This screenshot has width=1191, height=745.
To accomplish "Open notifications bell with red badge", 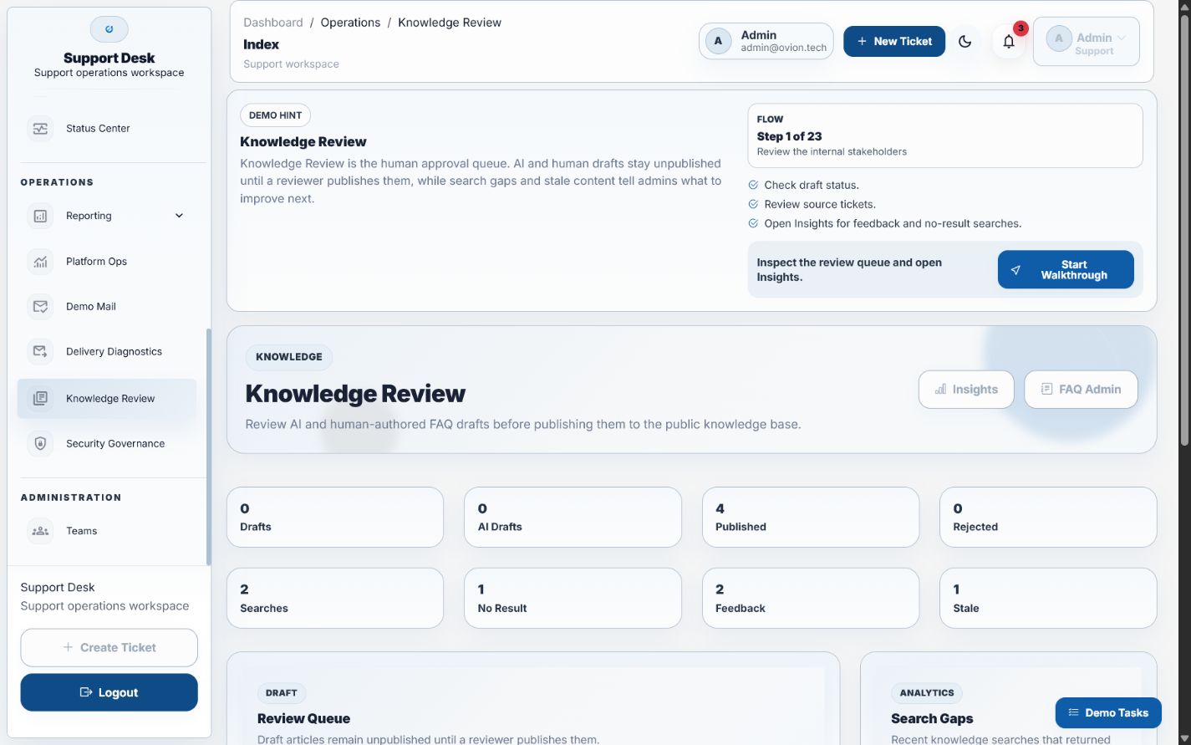I will pos(1009,41).
